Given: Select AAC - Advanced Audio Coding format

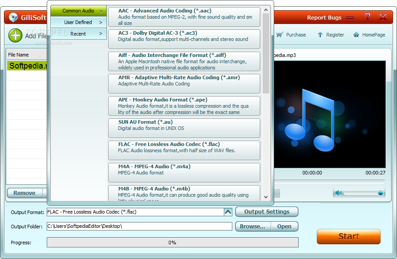Looking at the screenshot, I should 184,17.
